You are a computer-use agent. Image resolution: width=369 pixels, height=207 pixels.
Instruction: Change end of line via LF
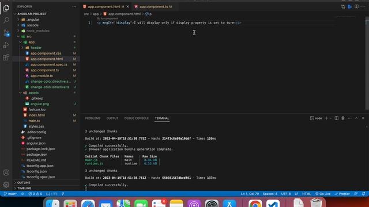click(296, 194)
